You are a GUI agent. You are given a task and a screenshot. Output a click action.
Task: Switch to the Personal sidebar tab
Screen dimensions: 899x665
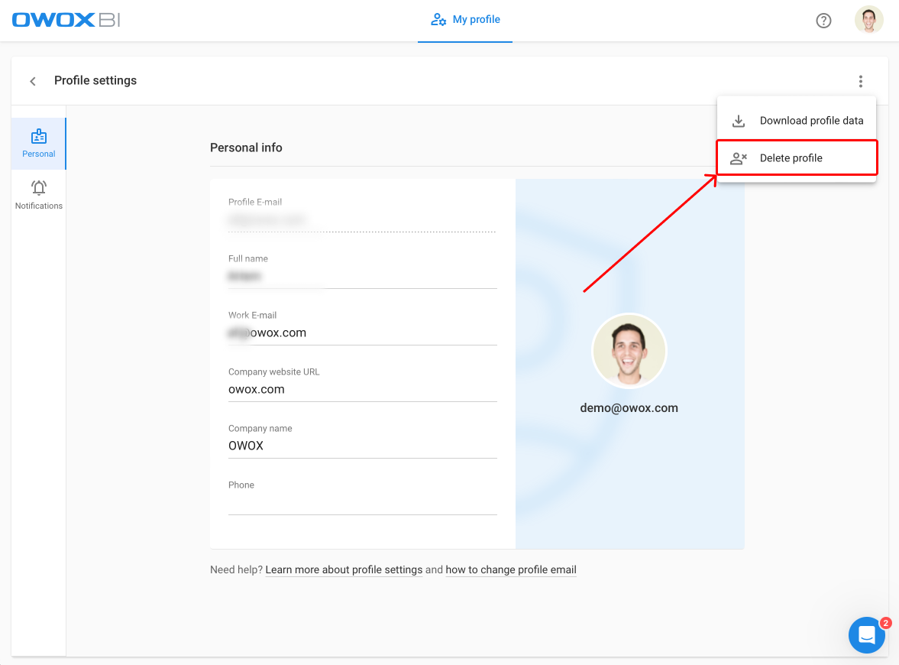coord(39,144)
